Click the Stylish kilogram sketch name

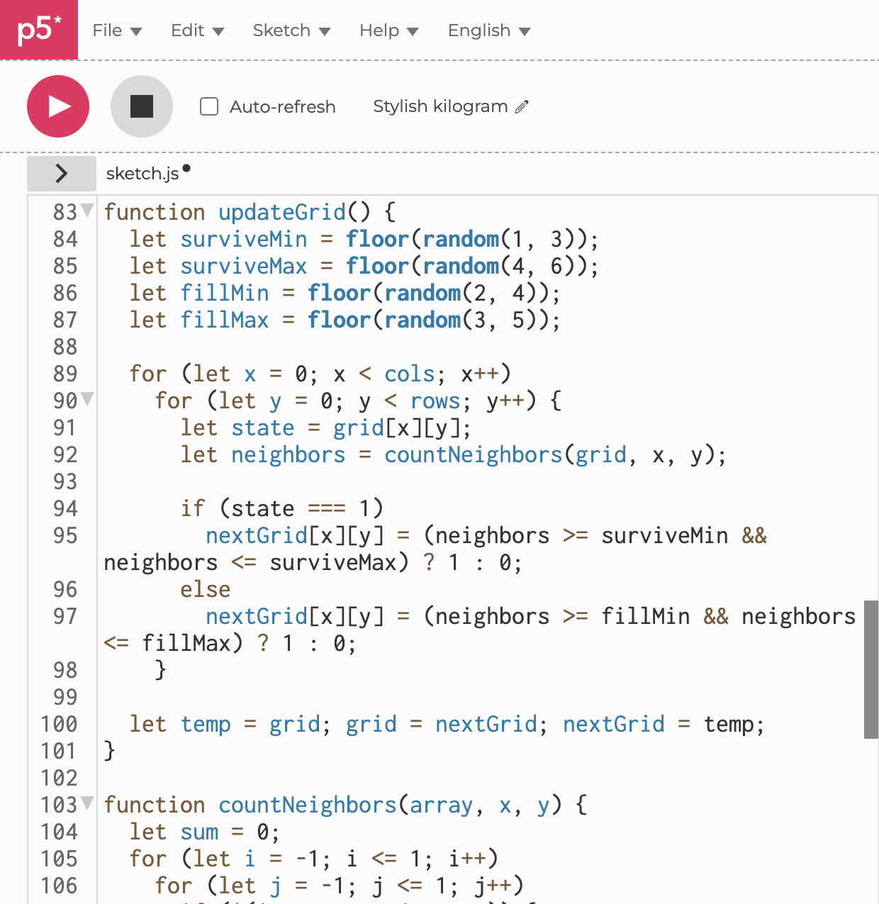(439, 106)
